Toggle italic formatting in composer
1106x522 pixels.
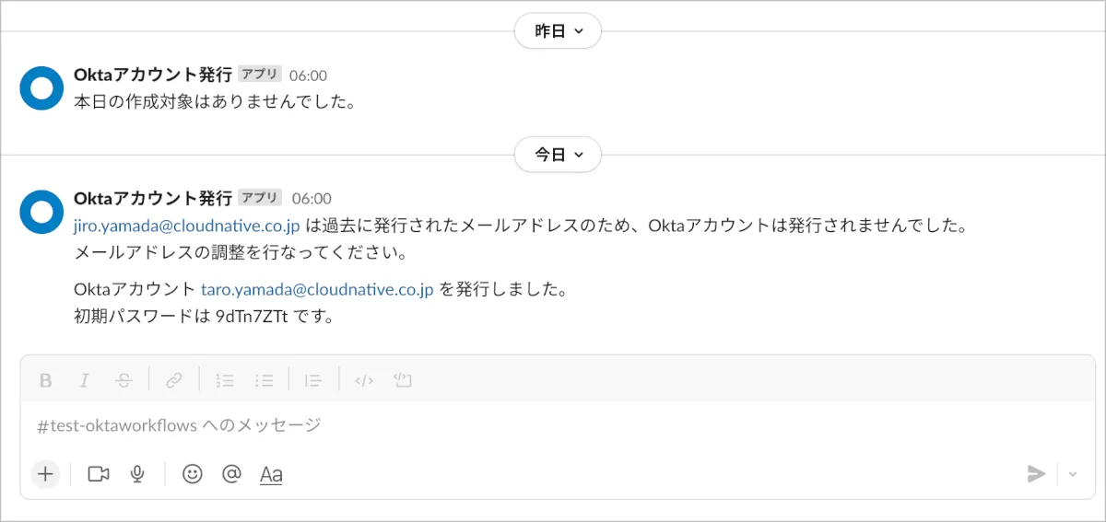click(x=85, y=379)
